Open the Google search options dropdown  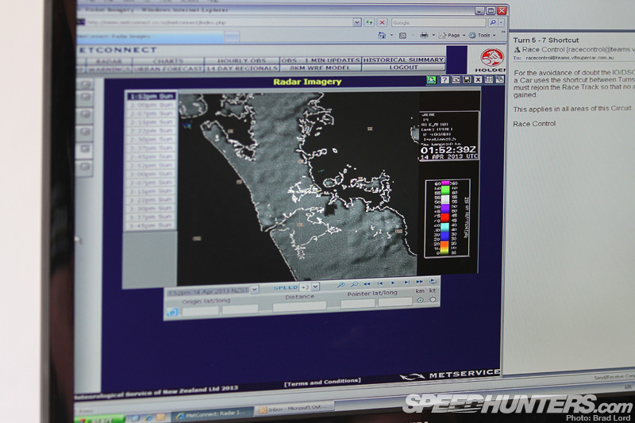502,23
